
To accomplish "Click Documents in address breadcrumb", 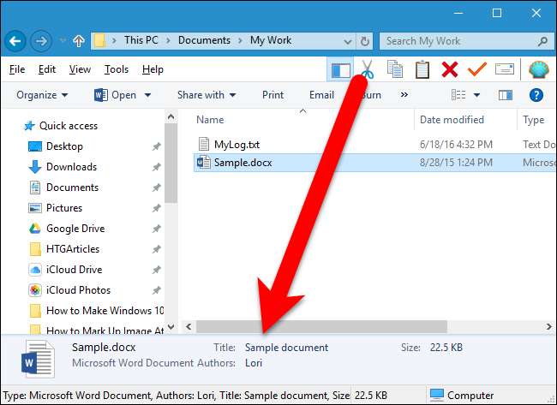I will (x=204, y=40).
